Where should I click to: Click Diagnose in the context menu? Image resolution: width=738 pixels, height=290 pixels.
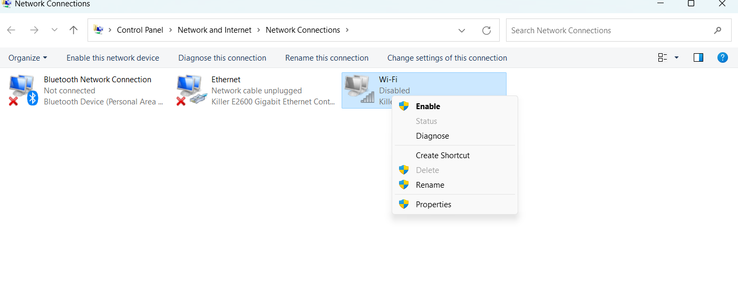[432, 136]
